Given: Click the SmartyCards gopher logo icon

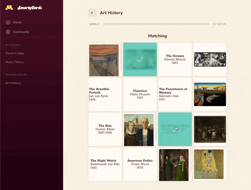Looking at the screenshot, I should 9,7.
